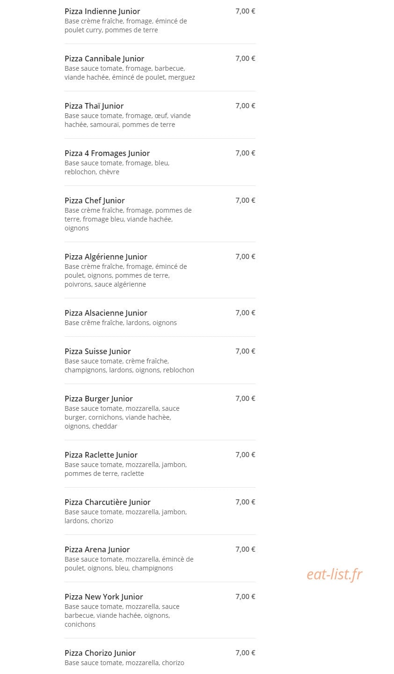Select Pizza 4 Fromages Junior
The width and height of the screenshot is (394, 674).
click(107, 153)
